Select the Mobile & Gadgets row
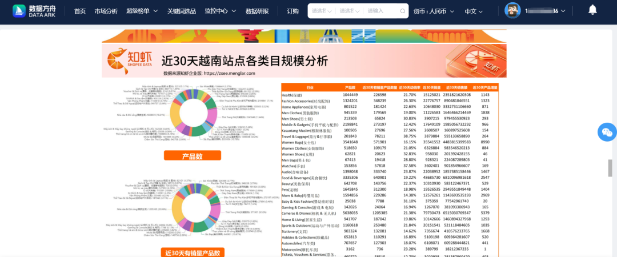 (390, 125)
